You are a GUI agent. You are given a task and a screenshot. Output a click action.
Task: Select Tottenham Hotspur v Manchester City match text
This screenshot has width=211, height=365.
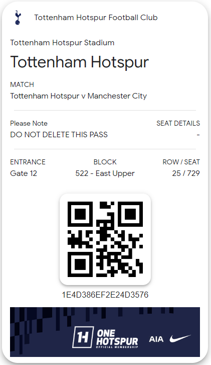tap(79, 96)
